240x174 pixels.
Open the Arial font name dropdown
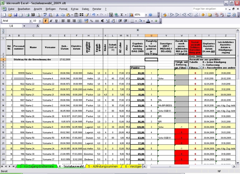31,21
